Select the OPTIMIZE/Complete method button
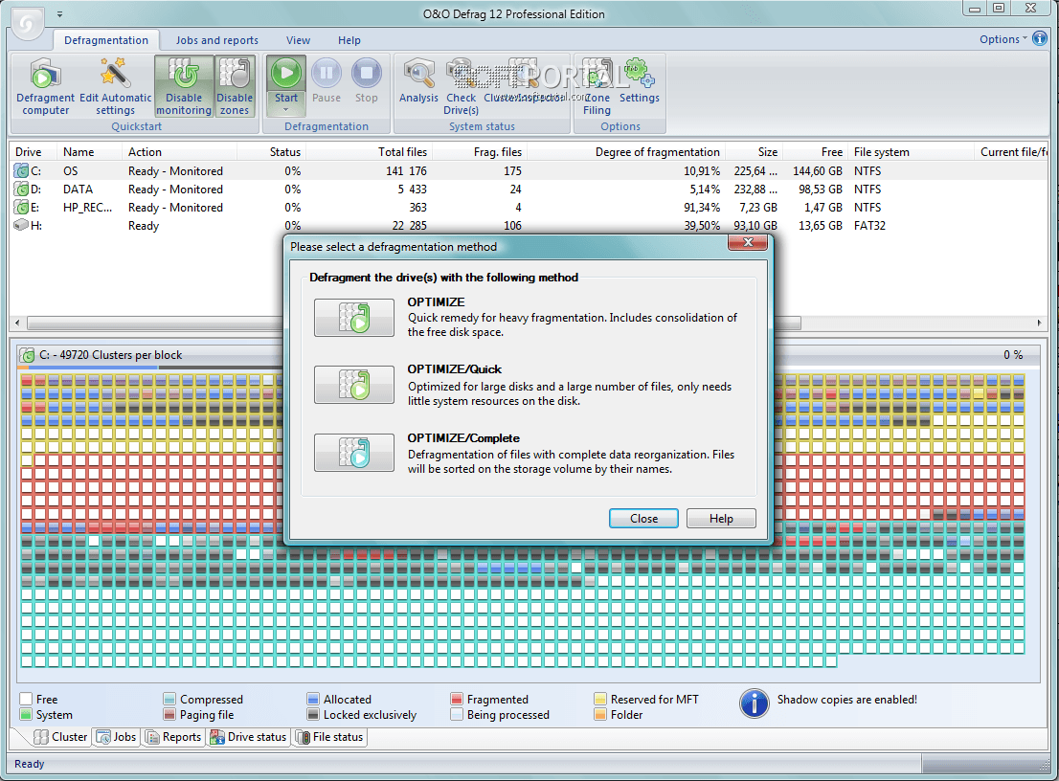Viewport: 1059px width, 781px height. pos(354,452)
